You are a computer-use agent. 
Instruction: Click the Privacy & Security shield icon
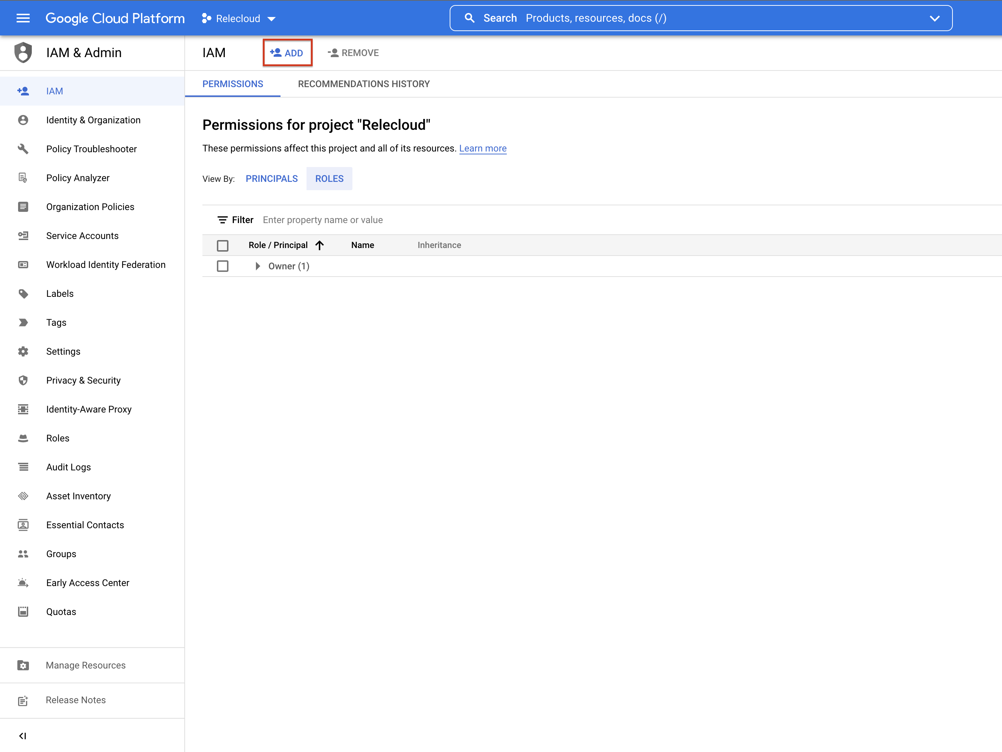click(x=23, y=381)
